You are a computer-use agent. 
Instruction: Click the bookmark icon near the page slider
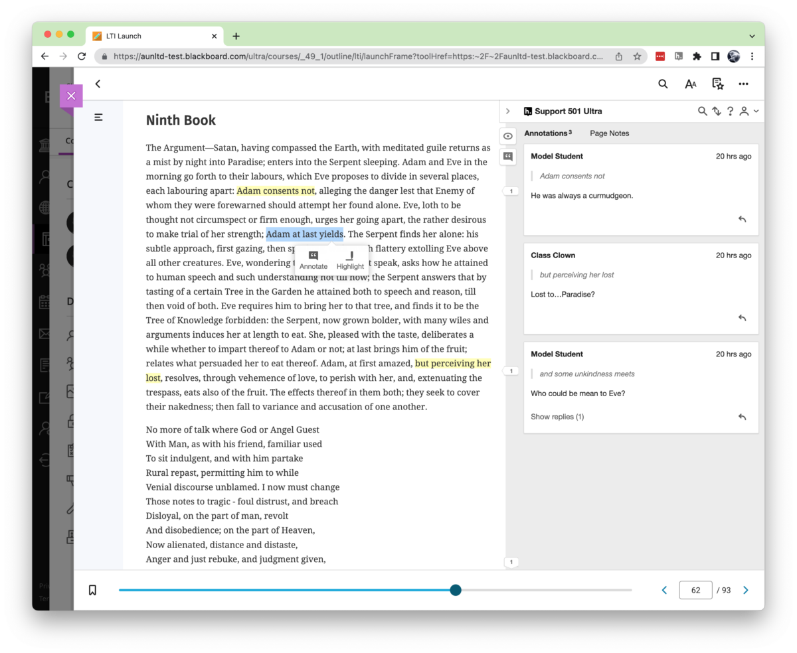[92, 589]
